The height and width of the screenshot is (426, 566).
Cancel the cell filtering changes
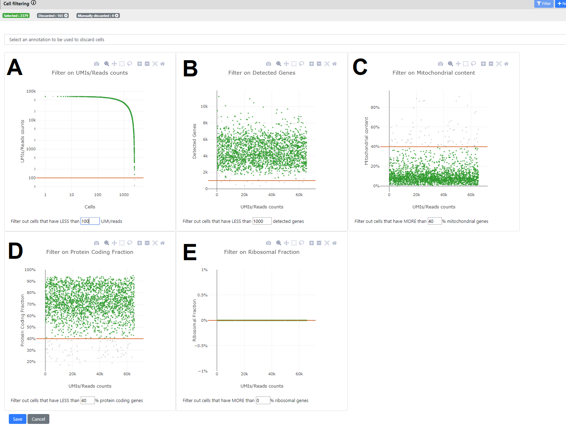38,419
